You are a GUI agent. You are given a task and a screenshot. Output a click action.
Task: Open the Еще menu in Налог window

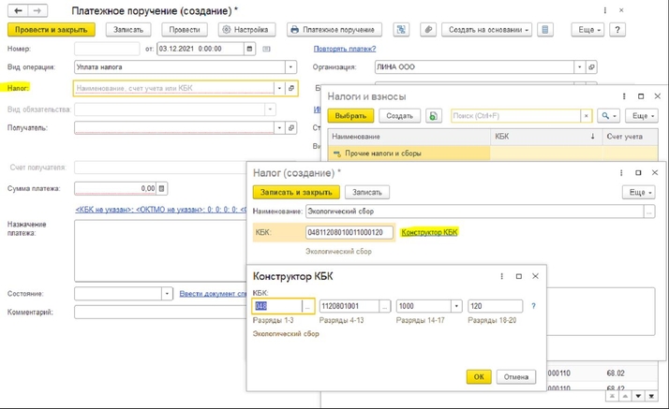click(637, 192)
